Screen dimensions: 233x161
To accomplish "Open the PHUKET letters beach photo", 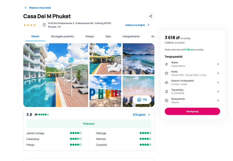I will tap(105, 91).
